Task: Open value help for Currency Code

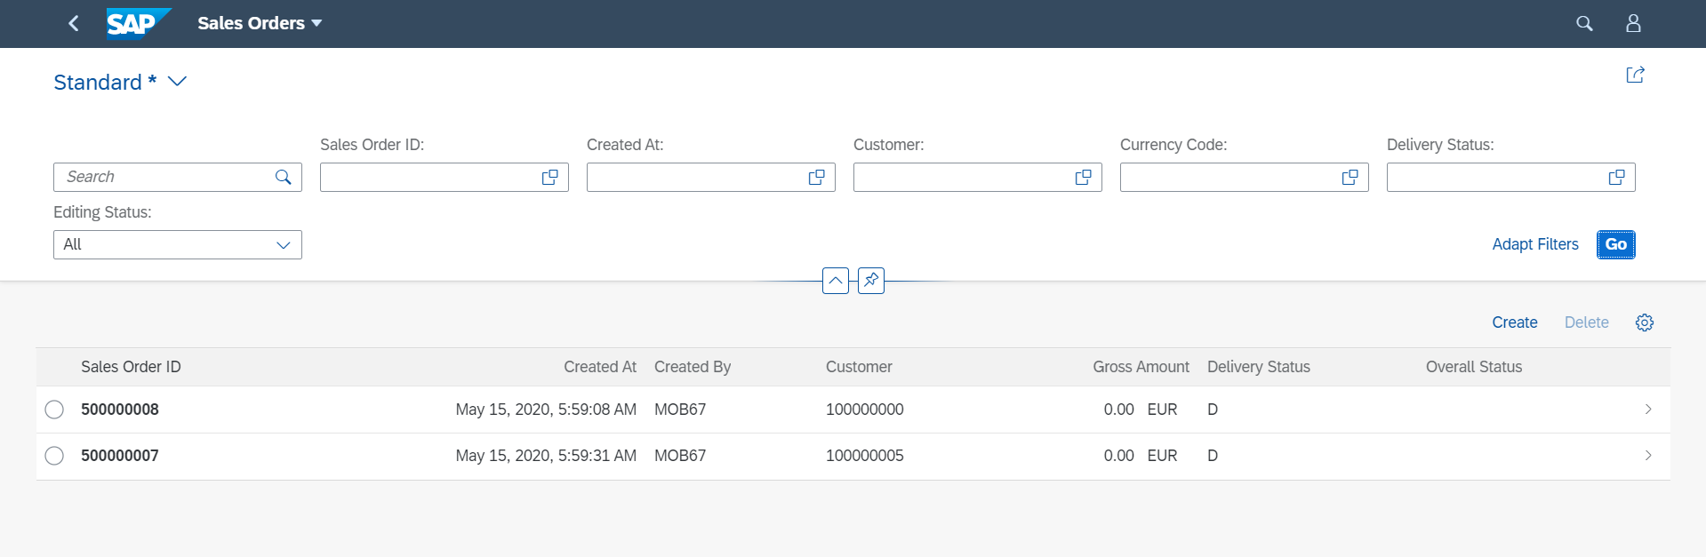Action: point(1350,177)
